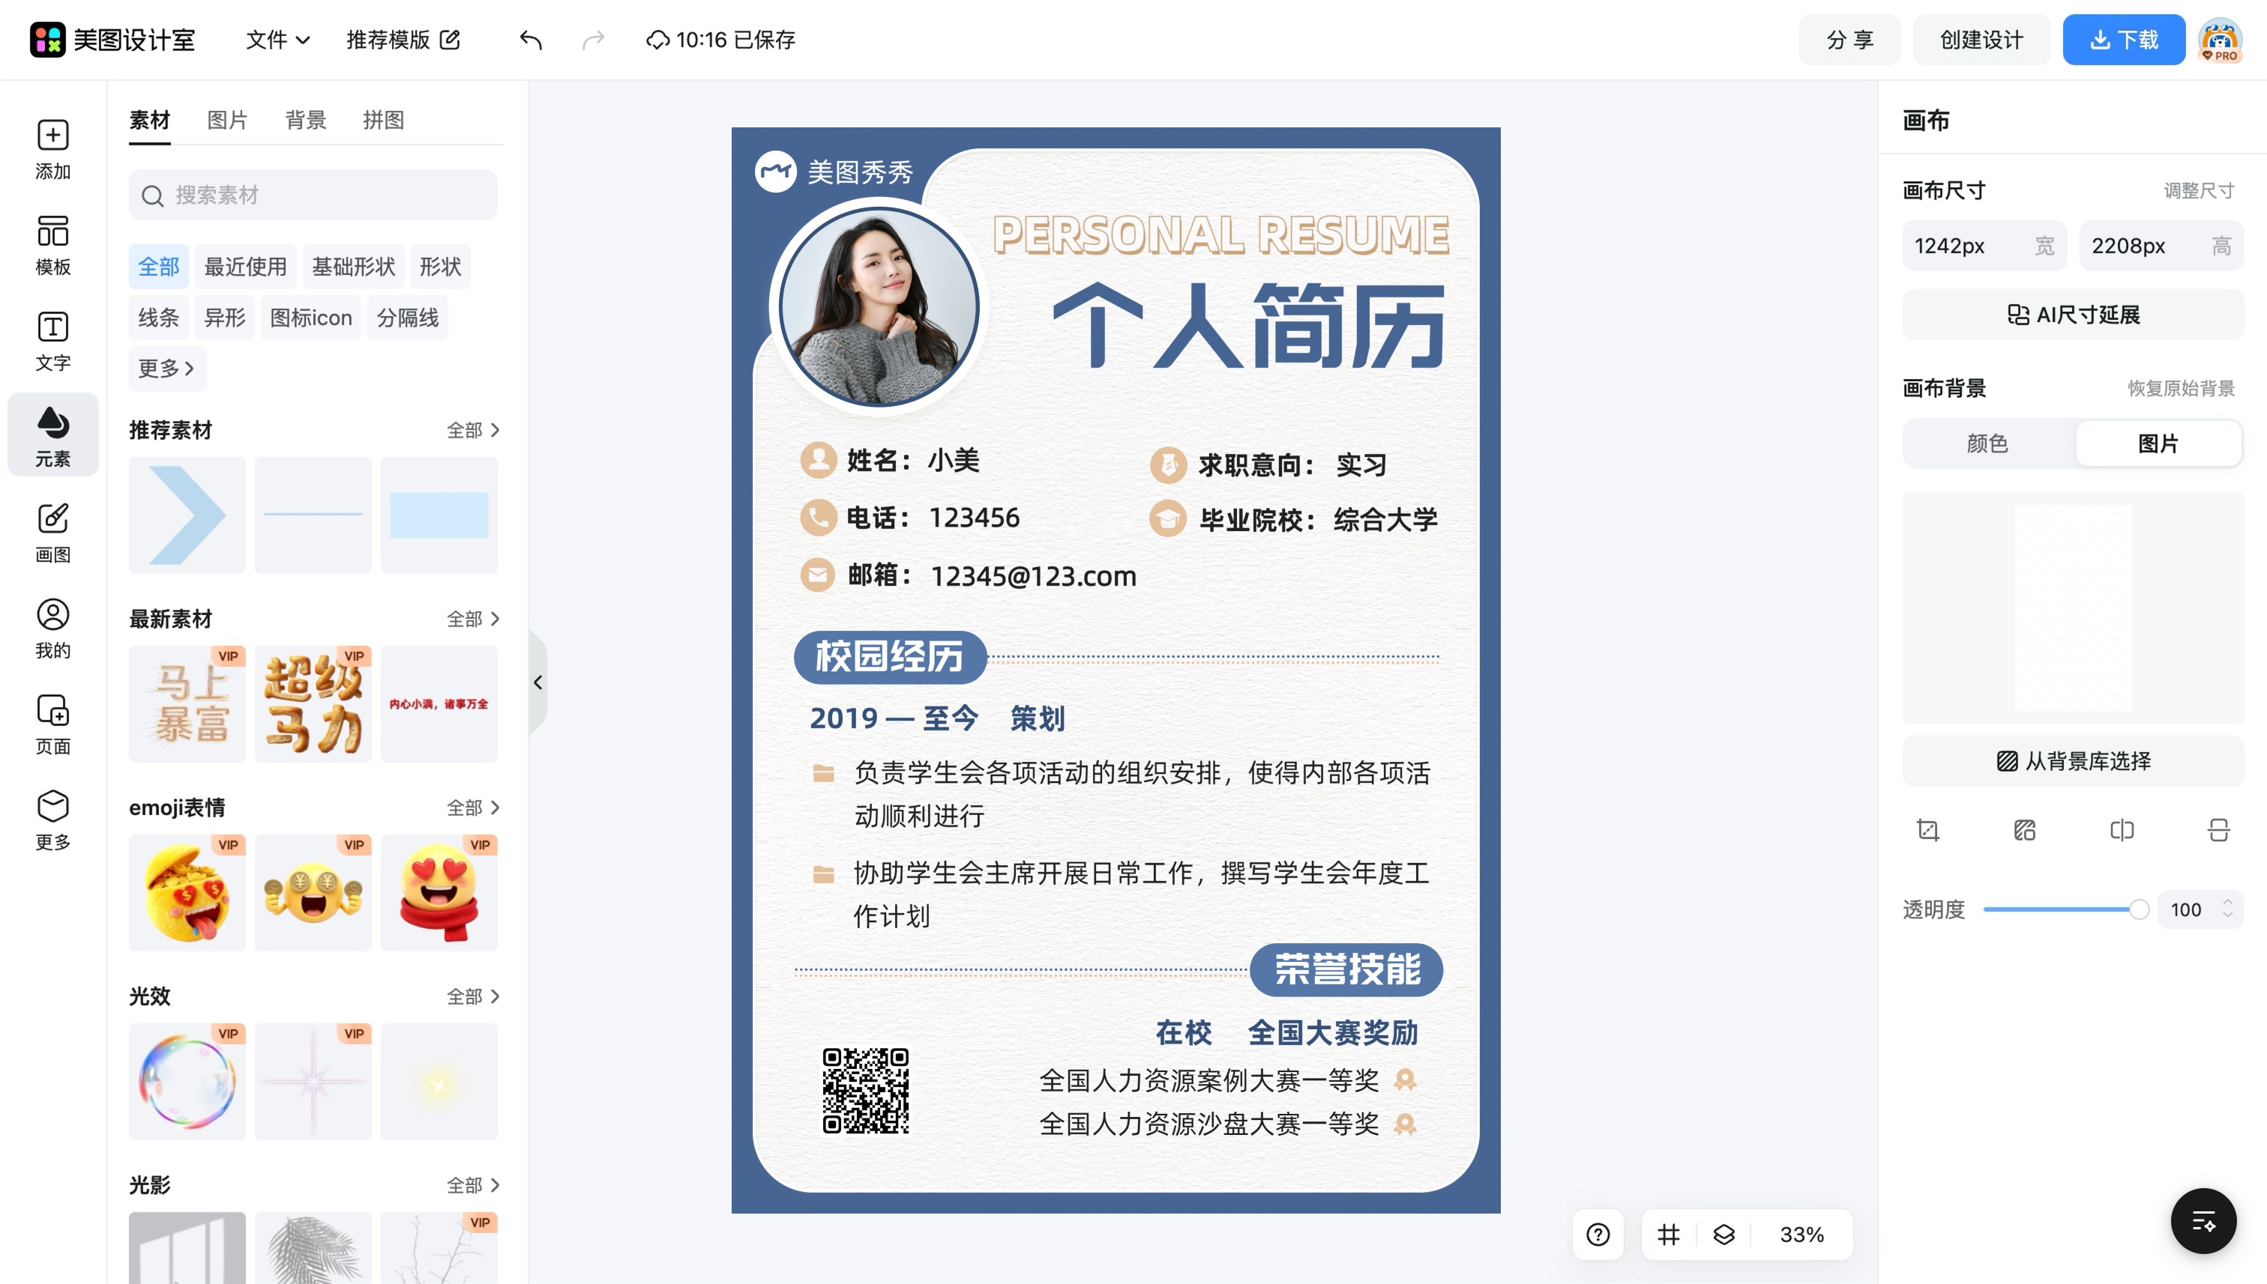The height and width of the screenshot is (1284, 2267).
Task: Expand 全部 for 光效 section
Action: [x=473, y=996]
